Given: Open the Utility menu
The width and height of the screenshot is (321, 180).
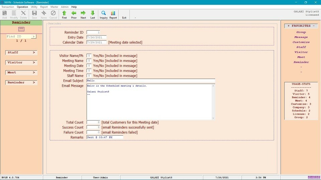Looking at the screenshot, I should coord(34,7).
